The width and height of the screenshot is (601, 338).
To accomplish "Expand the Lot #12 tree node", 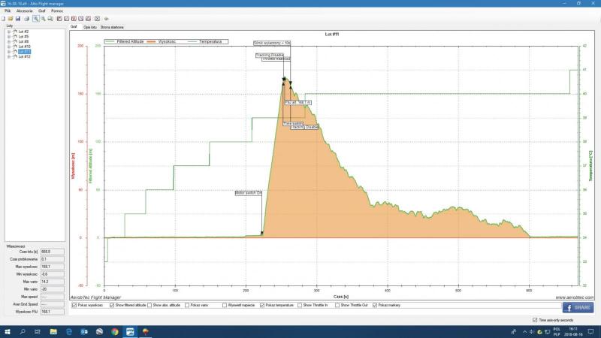I will coord(8,56).
